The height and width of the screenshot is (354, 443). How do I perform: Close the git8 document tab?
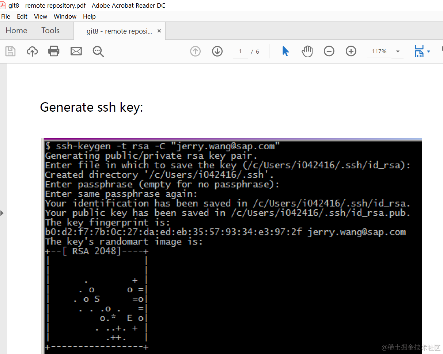click(159, 31)
